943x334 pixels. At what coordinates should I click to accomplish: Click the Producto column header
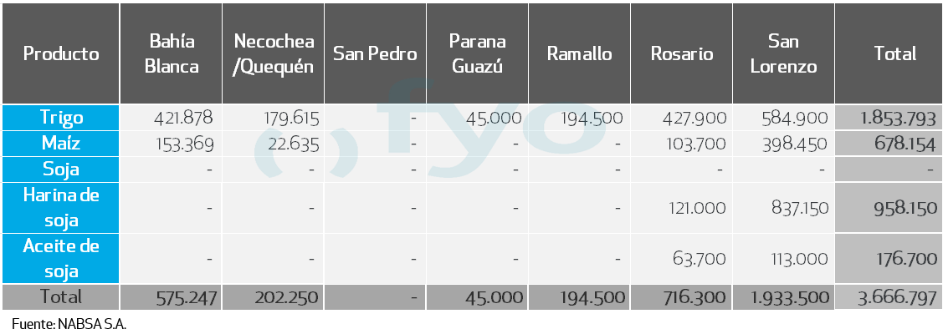click(61, 54)
